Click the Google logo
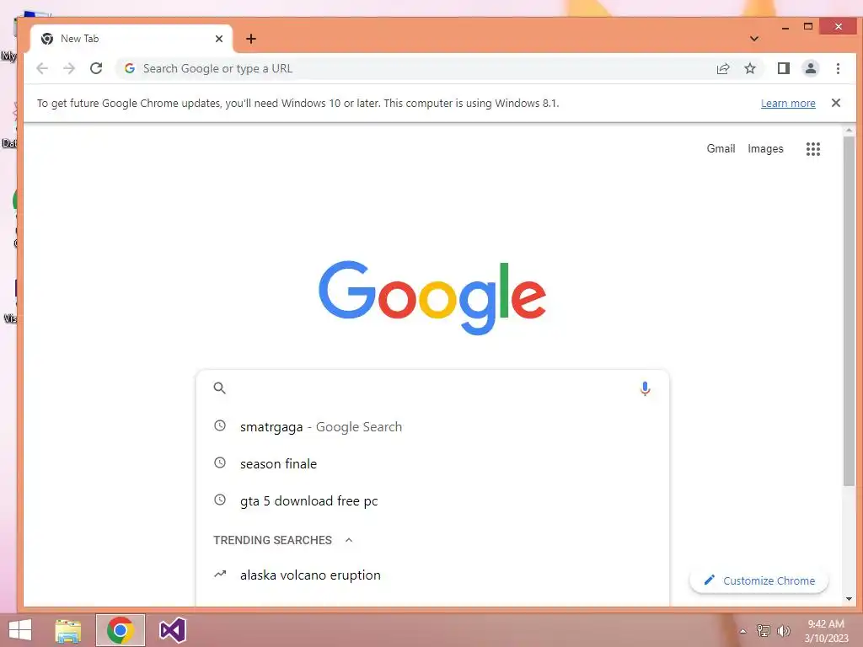This screenshot has width=863, height=647. point(432,297)
